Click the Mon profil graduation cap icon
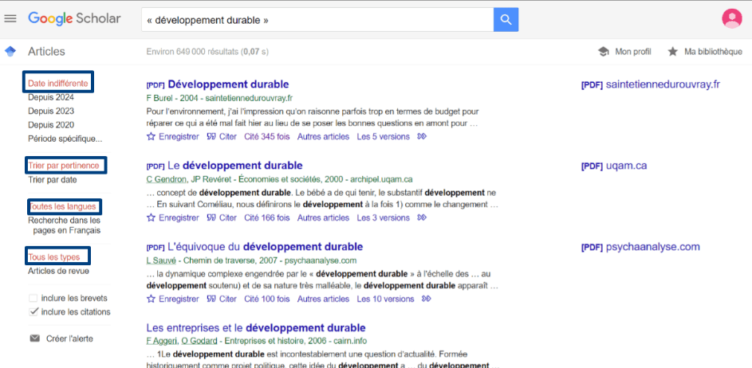The height and width of the screenshot is (368, 752). tap(604, 52)
